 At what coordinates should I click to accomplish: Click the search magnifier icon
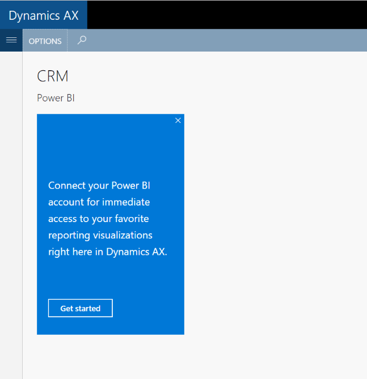(x=82, y=40)
